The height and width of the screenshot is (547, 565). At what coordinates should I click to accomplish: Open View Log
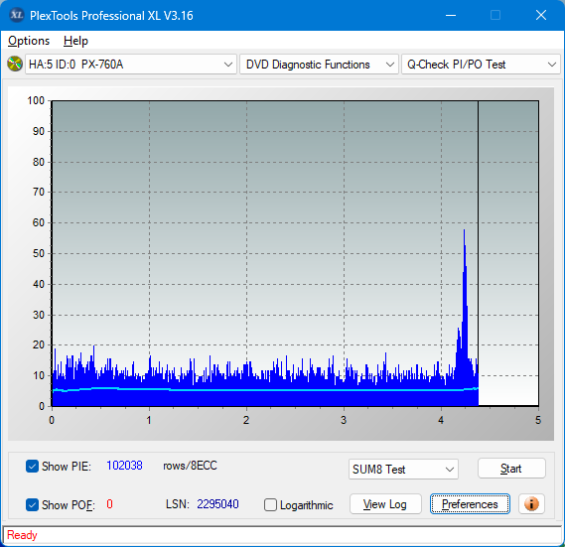coord(385,503)
